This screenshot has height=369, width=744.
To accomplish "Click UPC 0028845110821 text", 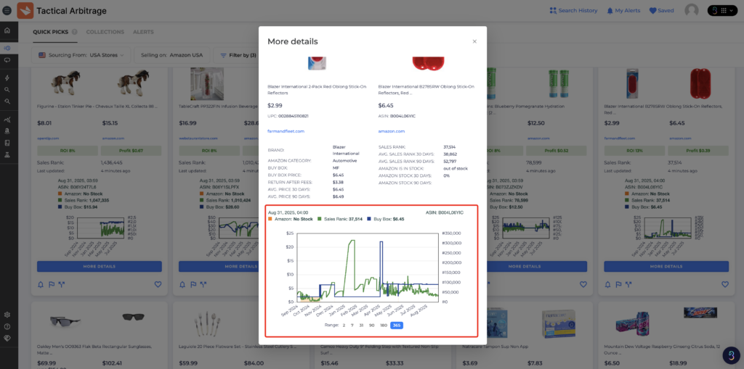I will point(288,115).
